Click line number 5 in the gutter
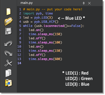 pos(20,26)
